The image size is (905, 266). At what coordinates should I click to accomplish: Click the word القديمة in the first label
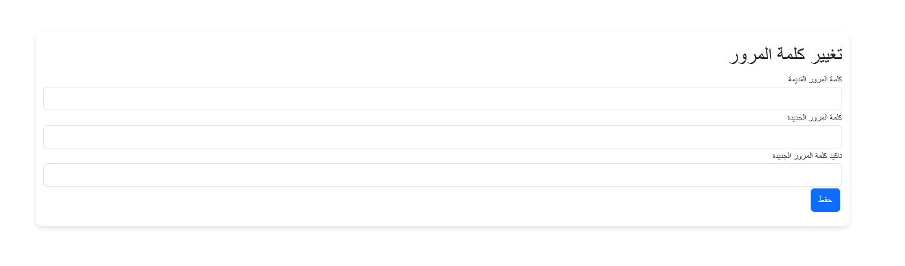pos(798,79)
